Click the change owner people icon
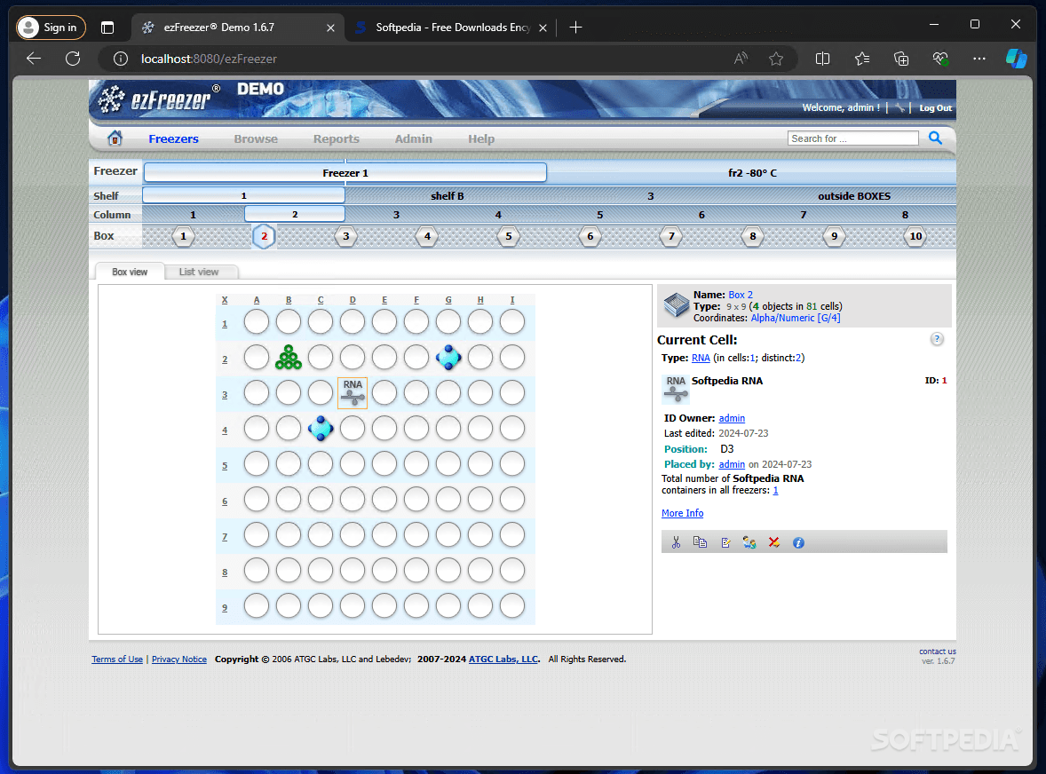The image size is (1046, 774). coord(749,542)
